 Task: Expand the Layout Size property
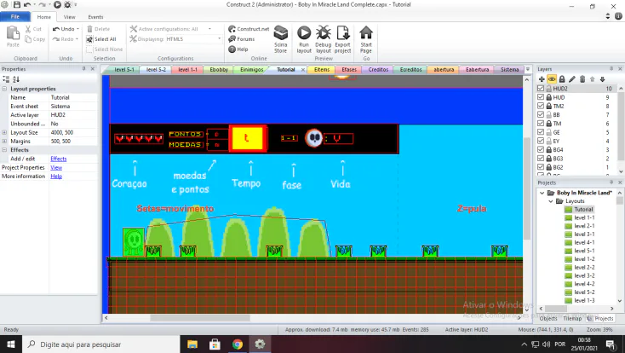coord(4,132)
